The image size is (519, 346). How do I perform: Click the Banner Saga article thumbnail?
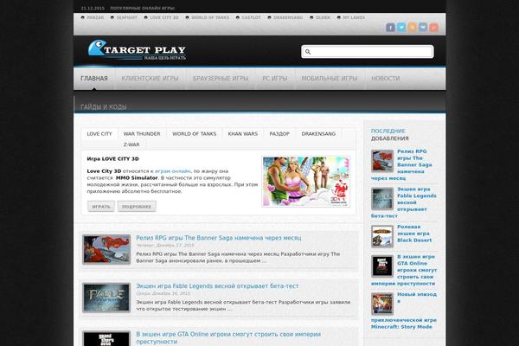106,249
